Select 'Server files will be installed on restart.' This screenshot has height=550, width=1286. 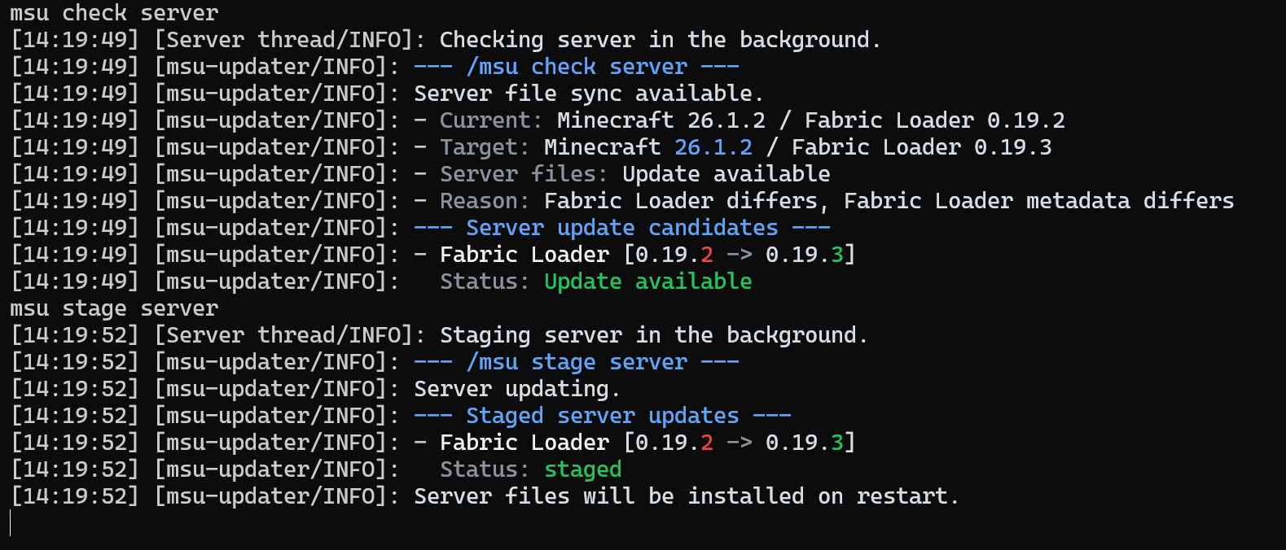pos(687,496)
